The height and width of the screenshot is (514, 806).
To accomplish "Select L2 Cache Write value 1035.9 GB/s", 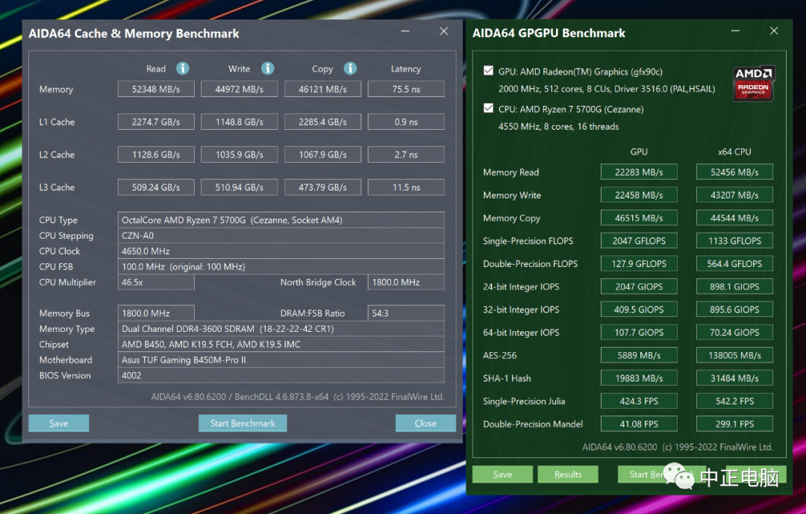I will [x=240, y=154].
